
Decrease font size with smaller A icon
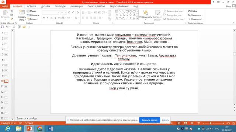(73, 12)
